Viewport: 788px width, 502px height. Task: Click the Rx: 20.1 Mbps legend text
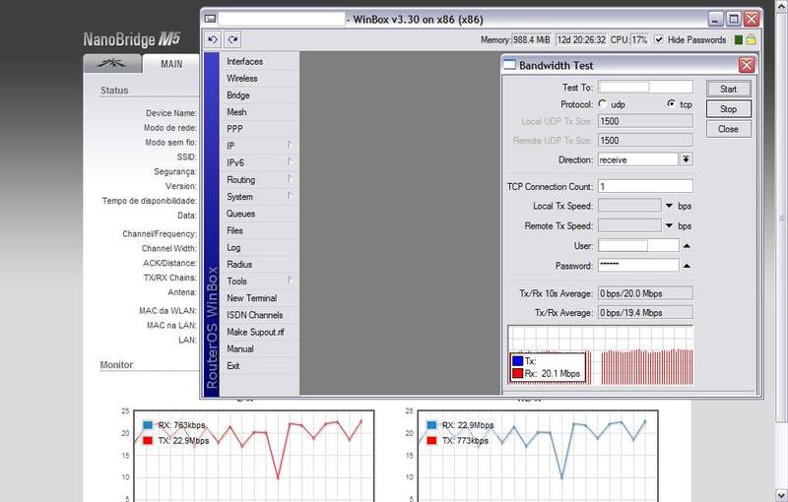(553, 373)
